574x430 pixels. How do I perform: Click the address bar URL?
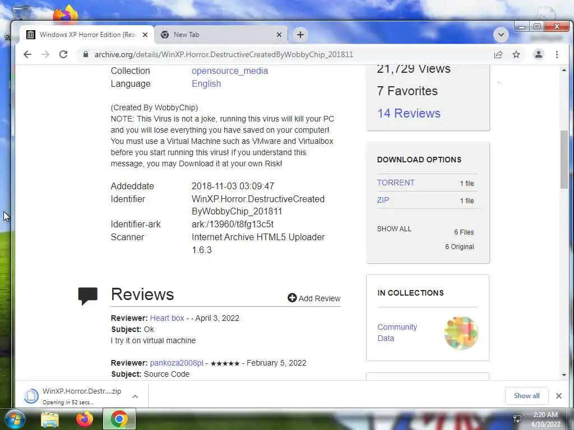224,54
